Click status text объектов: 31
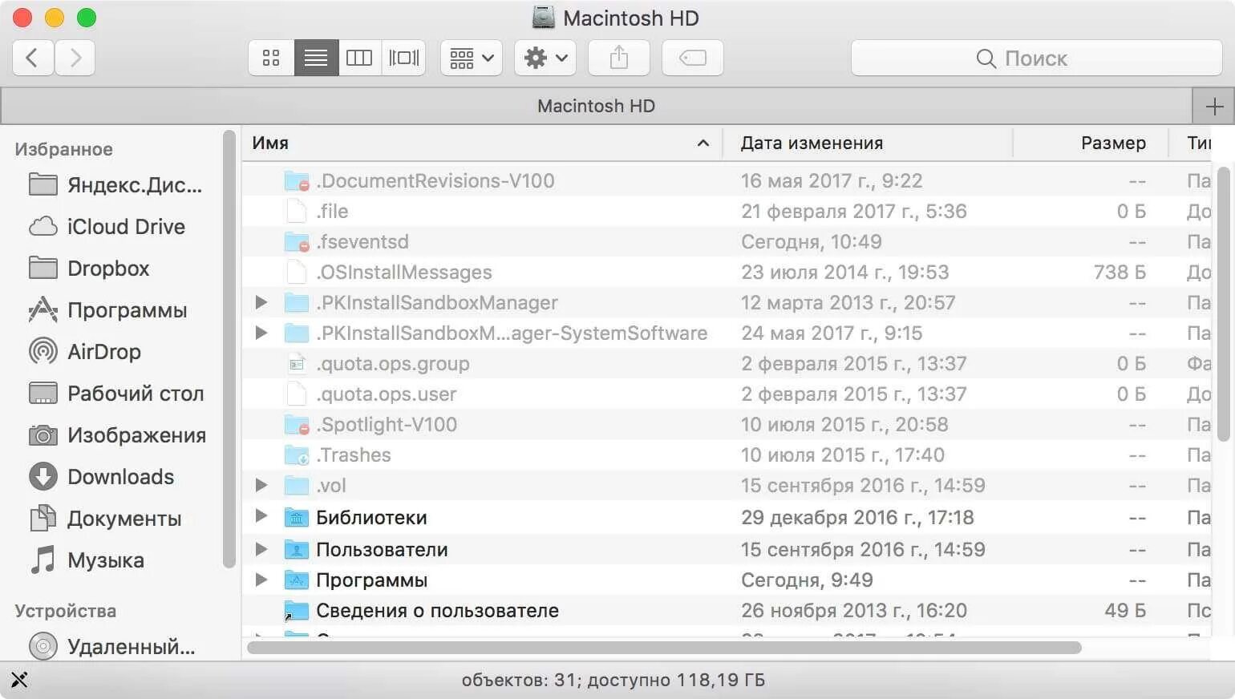Viewport: 1235px width, 699px height. (x=520, y=680)
